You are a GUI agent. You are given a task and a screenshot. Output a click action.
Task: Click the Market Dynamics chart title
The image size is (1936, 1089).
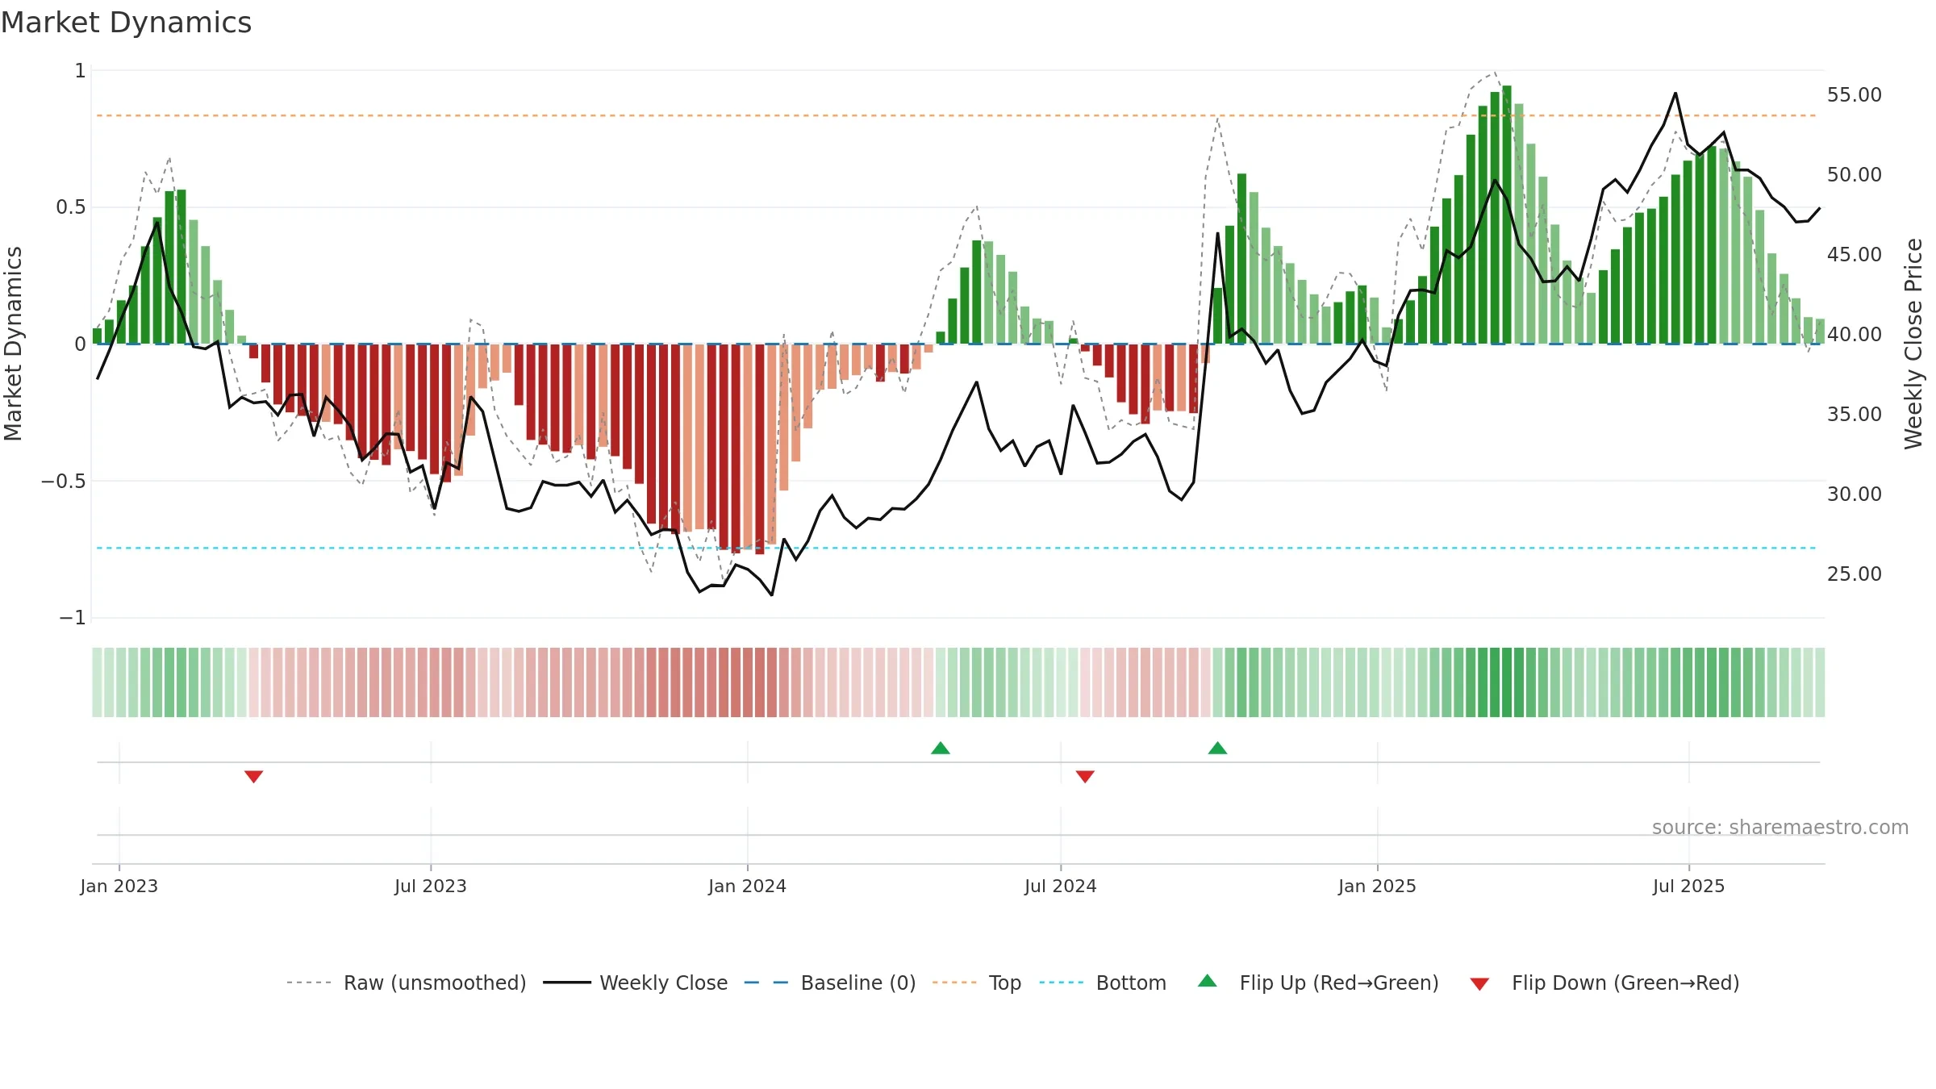pos(127,23)
